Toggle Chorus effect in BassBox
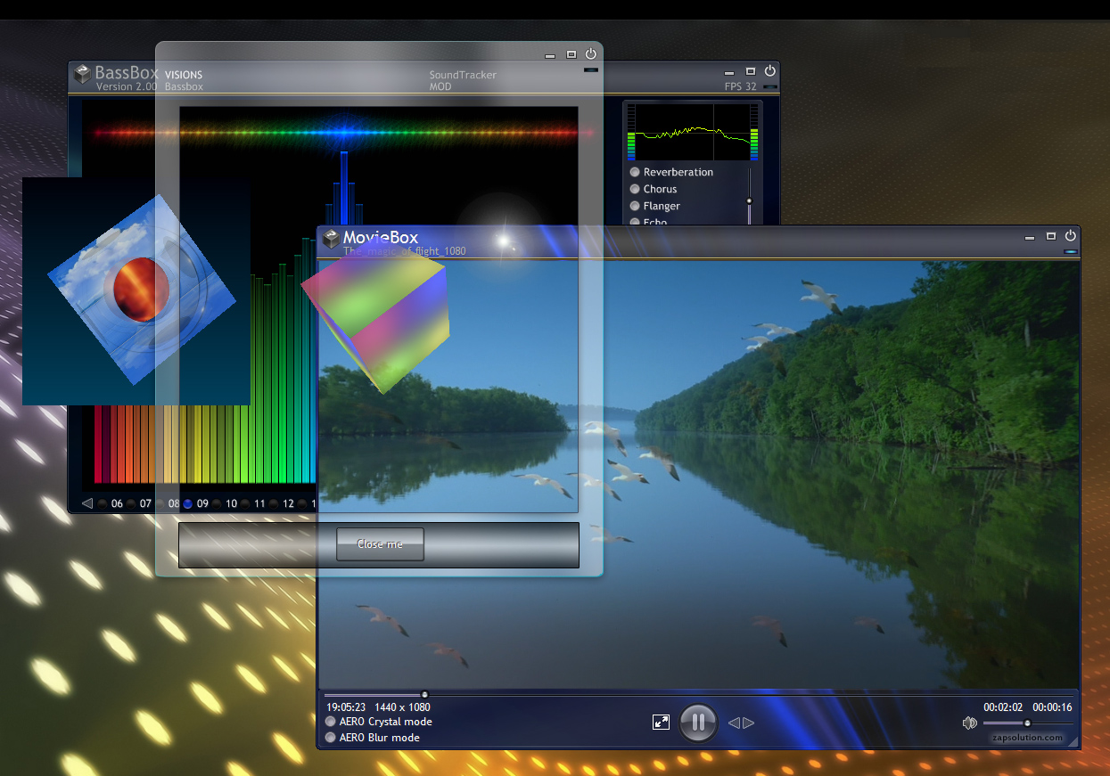 654,189
